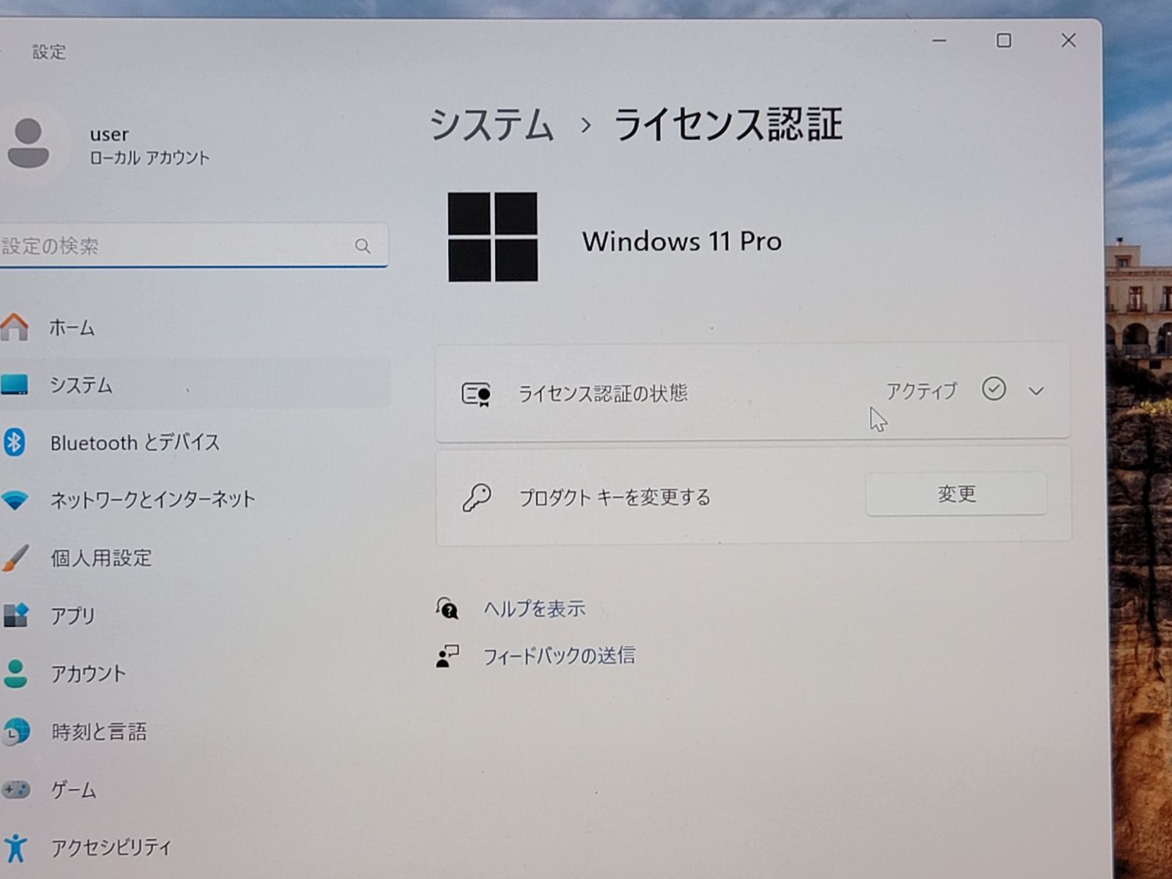
Task: Open ゲーム settings section
Action: click(x=194, y=790)
